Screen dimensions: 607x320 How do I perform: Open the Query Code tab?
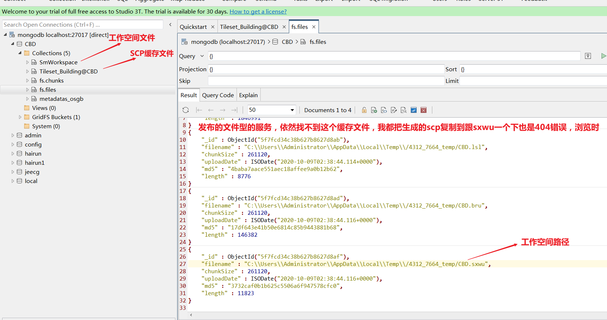tap(218, 95)
